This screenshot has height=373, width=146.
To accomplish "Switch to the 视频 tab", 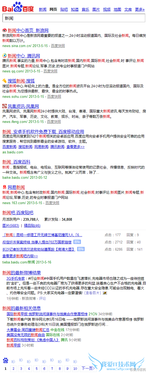I will click(x=107, y=9).
